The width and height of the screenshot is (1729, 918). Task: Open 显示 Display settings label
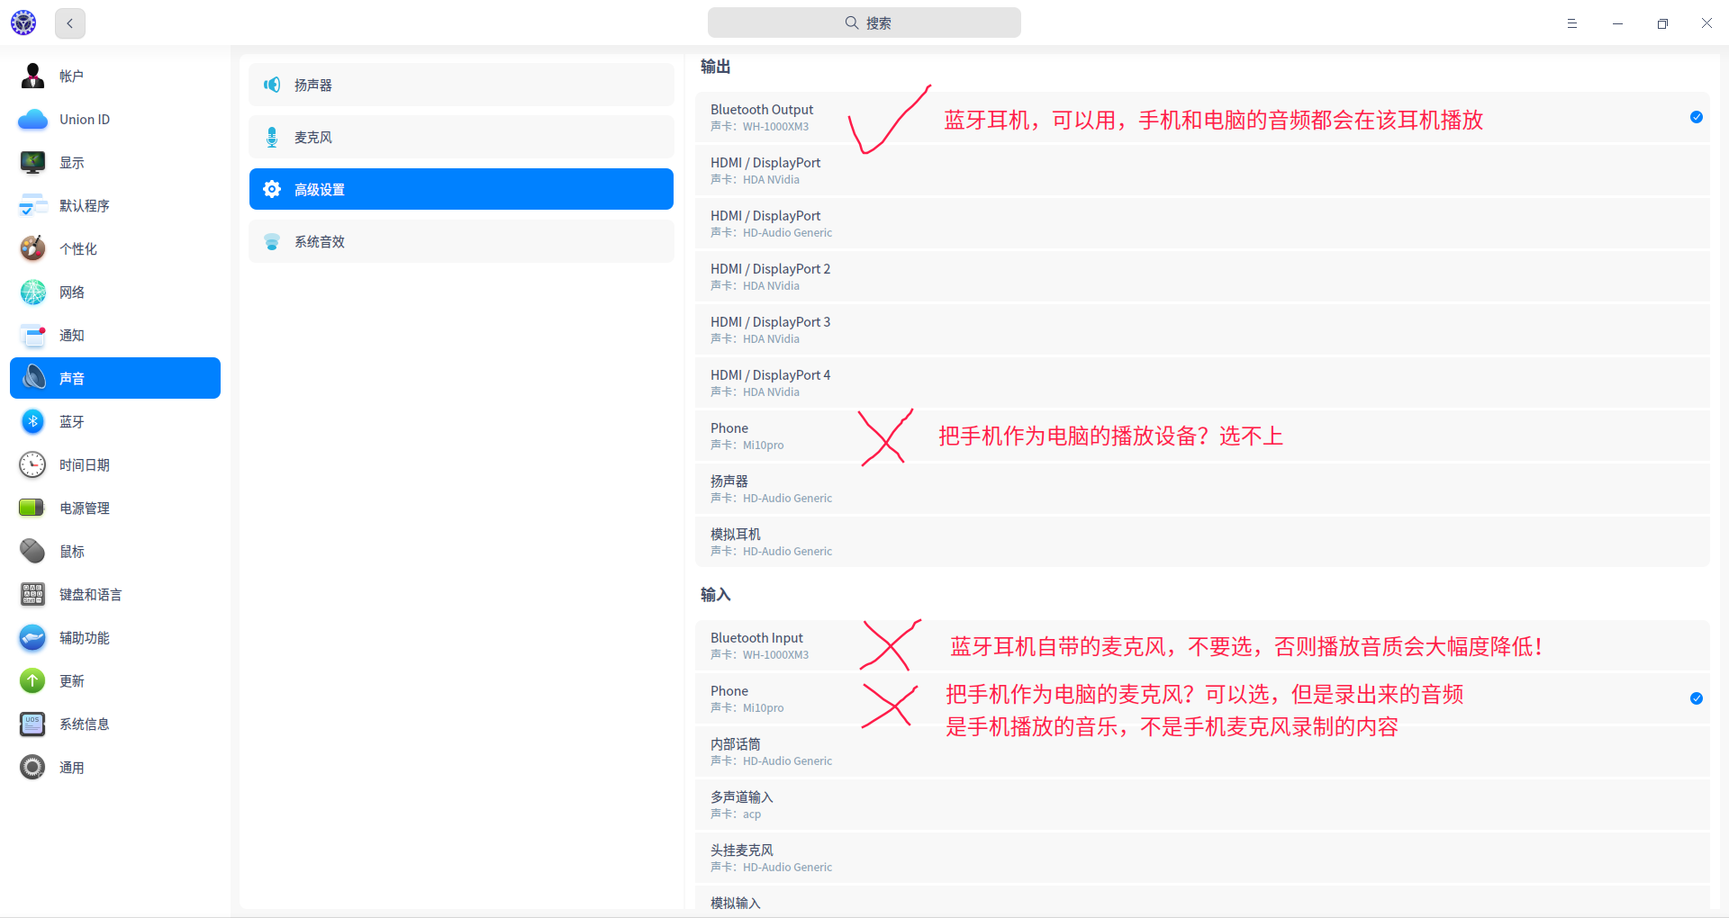[72, 163]
